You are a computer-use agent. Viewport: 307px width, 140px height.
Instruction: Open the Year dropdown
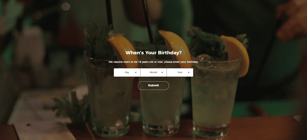coord(180,72)
